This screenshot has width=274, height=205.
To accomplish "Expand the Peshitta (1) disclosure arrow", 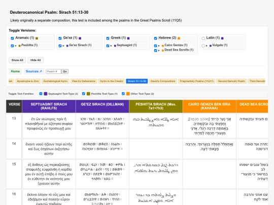I will point(16,46).
